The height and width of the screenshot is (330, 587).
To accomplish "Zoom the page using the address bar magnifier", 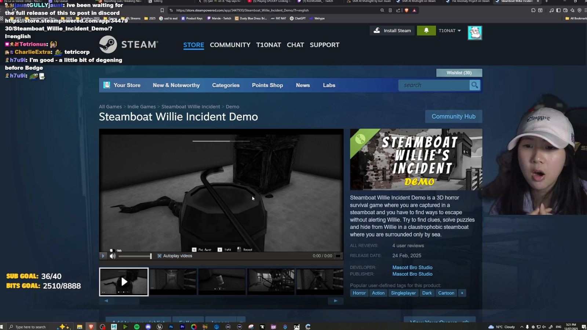I will point(382,10).
